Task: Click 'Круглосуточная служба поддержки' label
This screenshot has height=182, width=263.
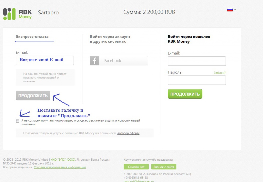Action: click(x=149, y=160)
